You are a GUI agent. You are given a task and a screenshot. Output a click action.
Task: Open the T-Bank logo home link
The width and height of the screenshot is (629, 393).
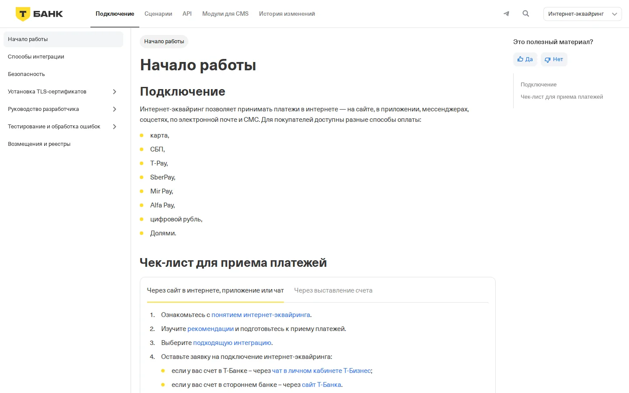(39, 14)
